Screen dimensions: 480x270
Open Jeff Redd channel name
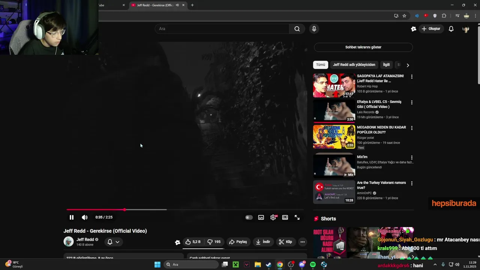pyautogui.click(x=85, y=239)
